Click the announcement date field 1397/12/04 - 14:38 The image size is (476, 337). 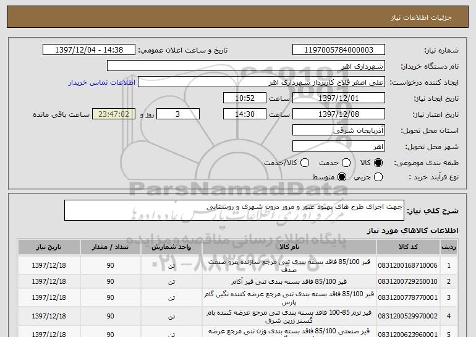[x=89, y=50]
